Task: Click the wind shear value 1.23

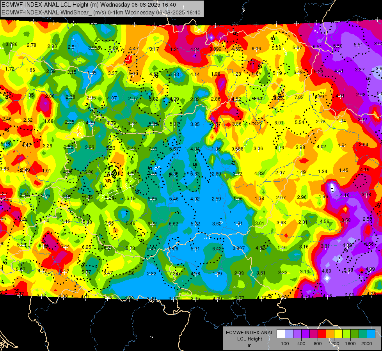Action: [236, 74]
